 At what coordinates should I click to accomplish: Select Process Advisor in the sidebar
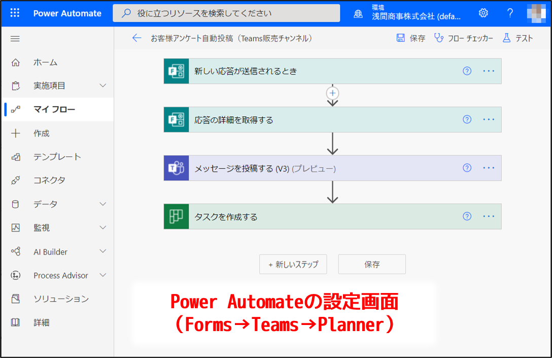click(60, 275)
